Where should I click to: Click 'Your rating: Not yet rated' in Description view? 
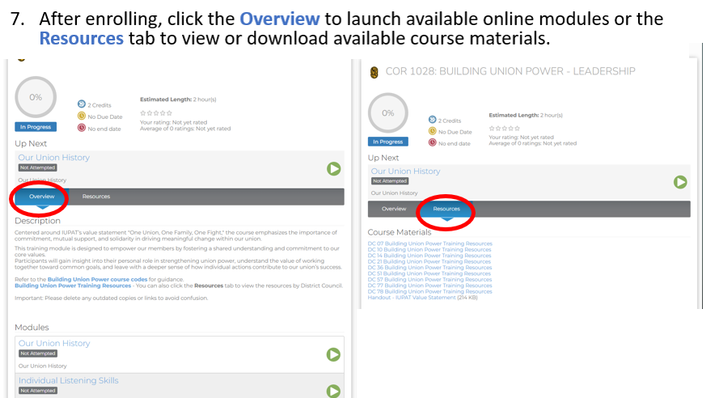point(173,122)
